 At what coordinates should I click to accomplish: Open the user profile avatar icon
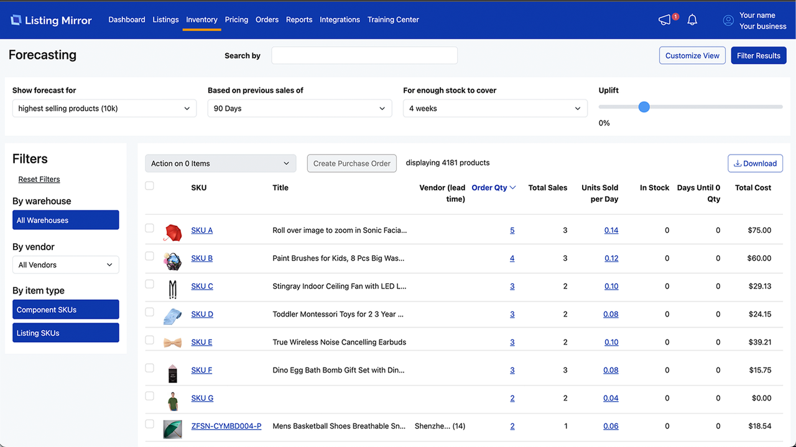point(728,20)
